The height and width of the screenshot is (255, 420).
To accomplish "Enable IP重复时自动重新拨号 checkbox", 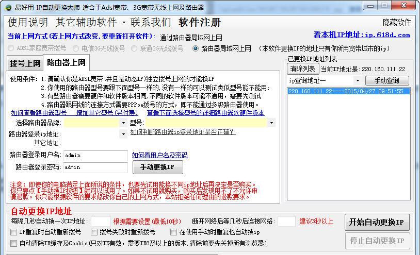I will [x=13, y=232].
